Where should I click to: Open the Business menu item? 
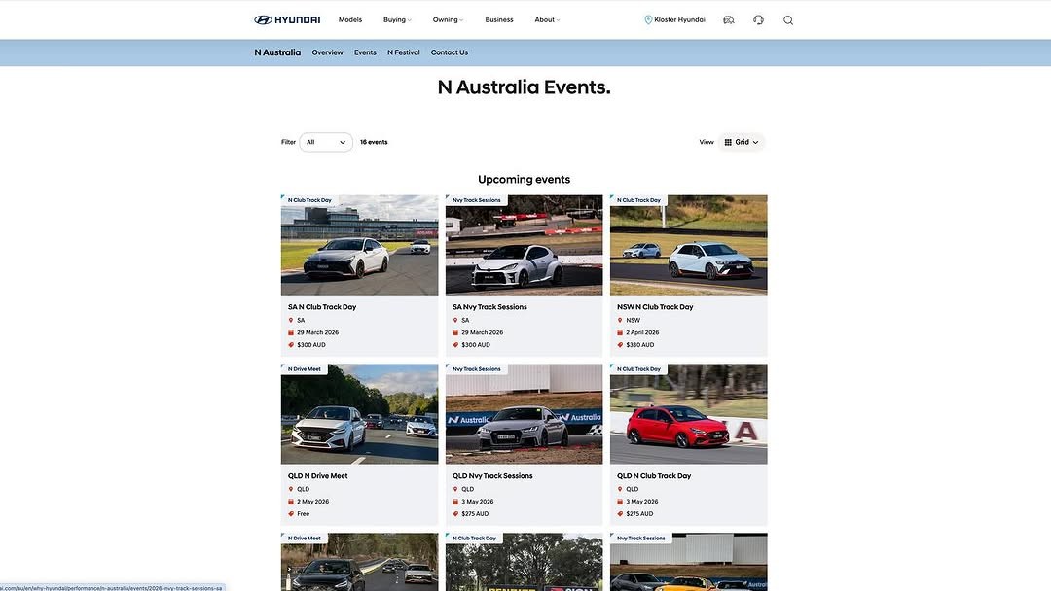[x=498, y=20]
